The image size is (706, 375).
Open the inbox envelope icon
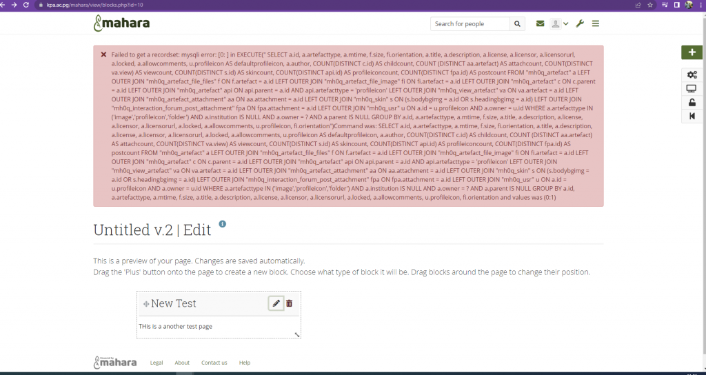coord(541,24)
